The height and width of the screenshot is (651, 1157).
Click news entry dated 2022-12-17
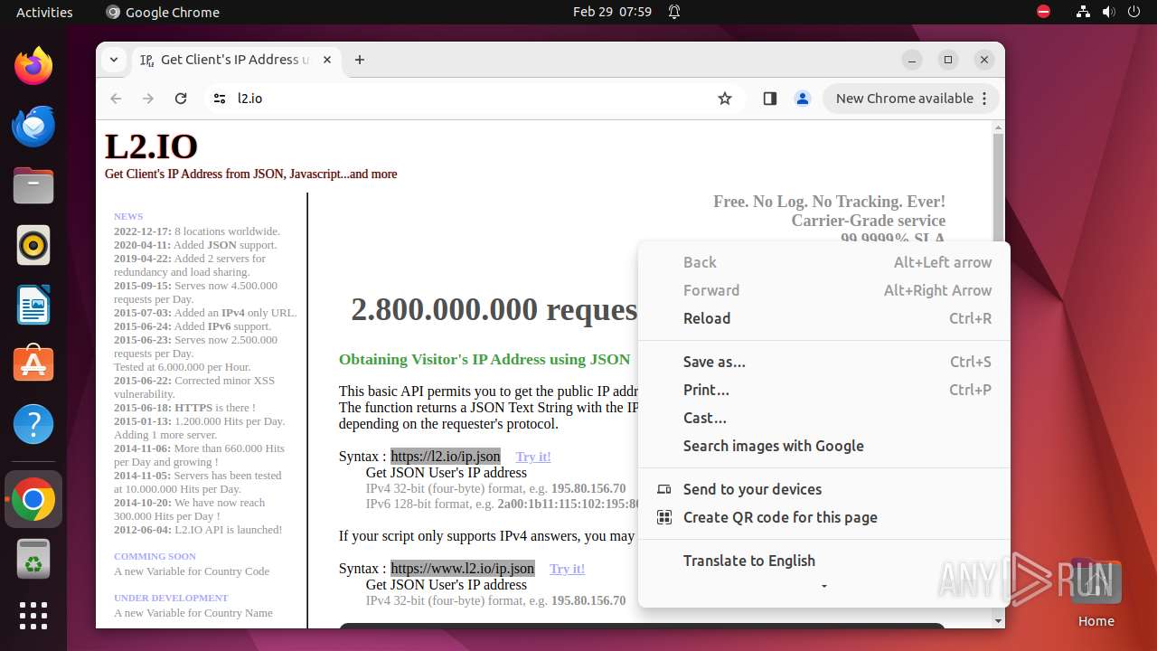[x=197, y=231]
